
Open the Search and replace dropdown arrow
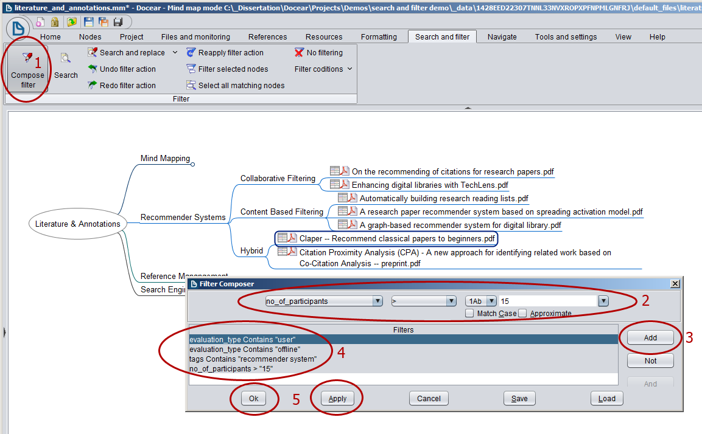point(175,52)
